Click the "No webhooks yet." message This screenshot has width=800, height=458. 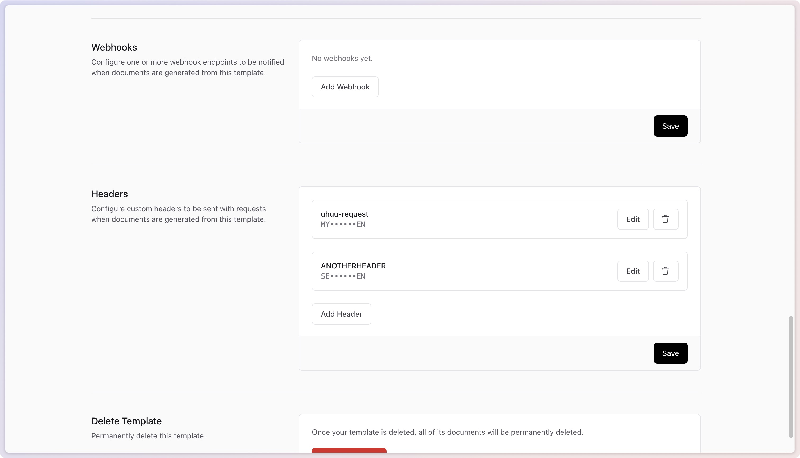click(342, 59)
